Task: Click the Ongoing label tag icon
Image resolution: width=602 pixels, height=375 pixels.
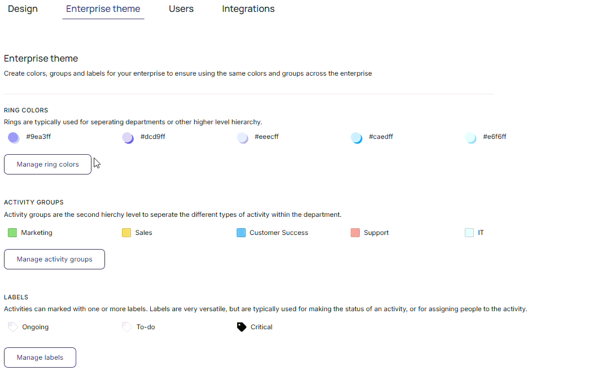Action: (x=12, y=327)
